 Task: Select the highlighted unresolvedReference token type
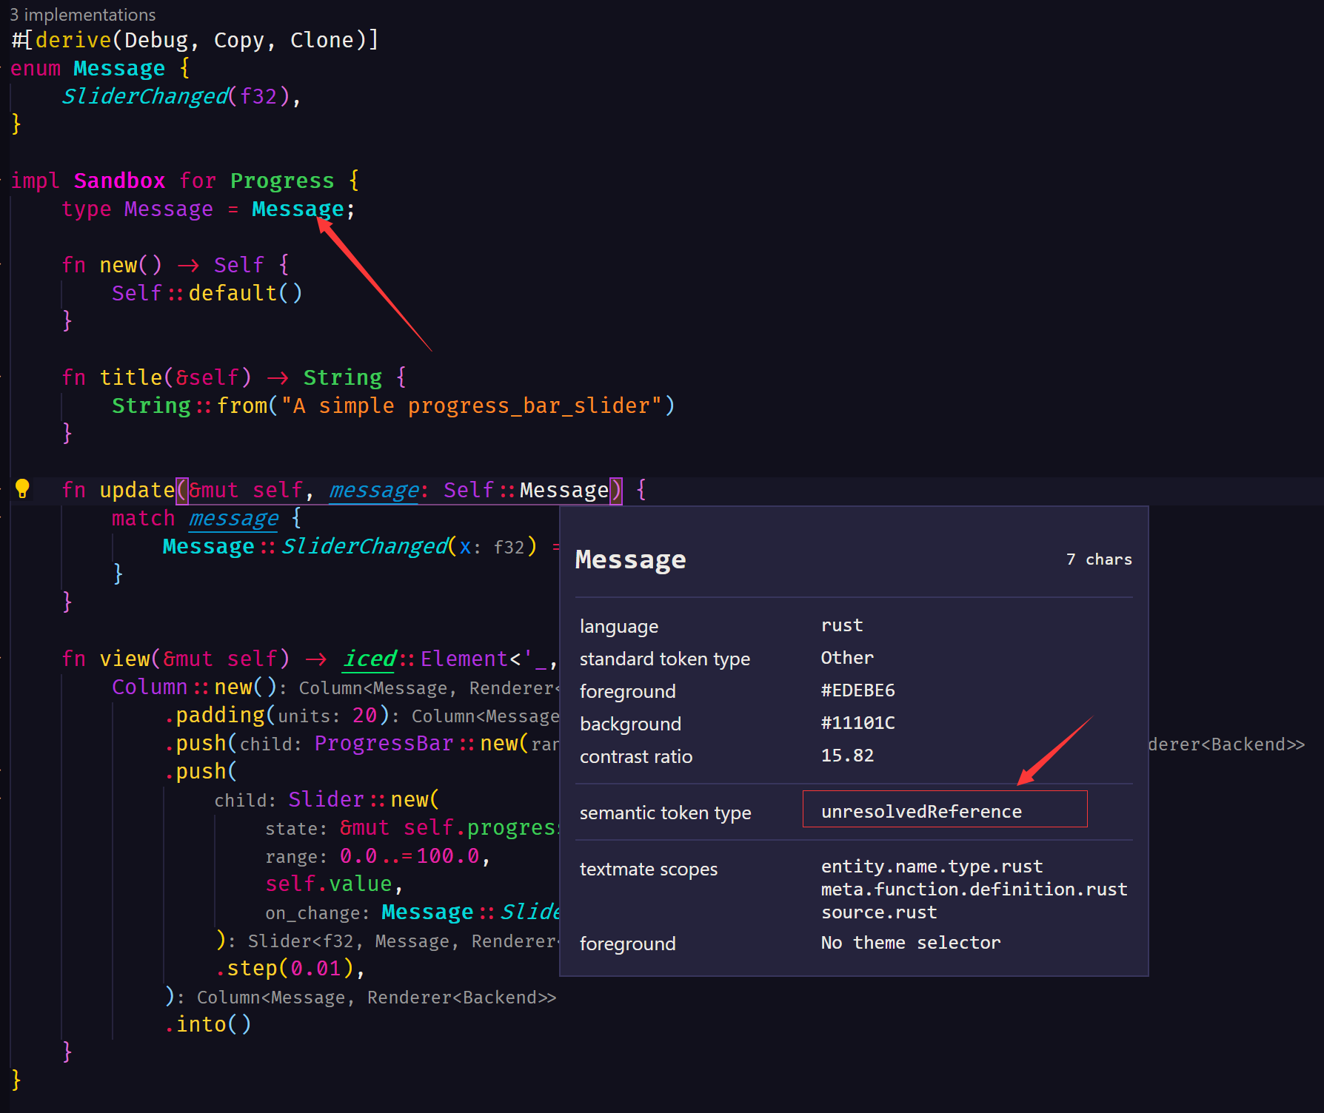(921, 810)
